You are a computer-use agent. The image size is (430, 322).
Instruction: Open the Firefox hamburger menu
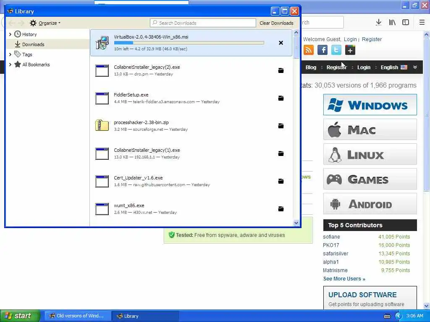422,23
